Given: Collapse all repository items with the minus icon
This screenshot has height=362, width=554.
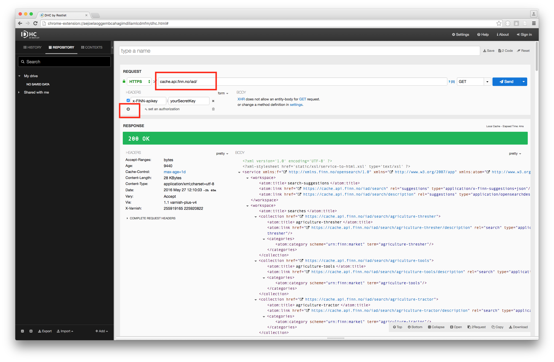Looking at the screenshot, I should [22, 331].
